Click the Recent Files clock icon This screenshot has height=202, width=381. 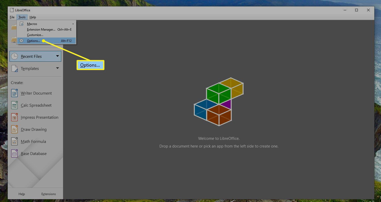point(14,56)
